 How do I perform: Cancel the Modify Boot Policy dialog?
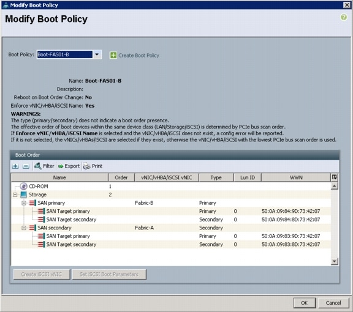coord(333,303)
